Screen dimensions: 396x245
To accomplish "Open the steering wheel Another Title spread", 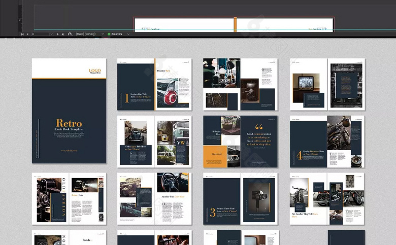I will (154, 198).
